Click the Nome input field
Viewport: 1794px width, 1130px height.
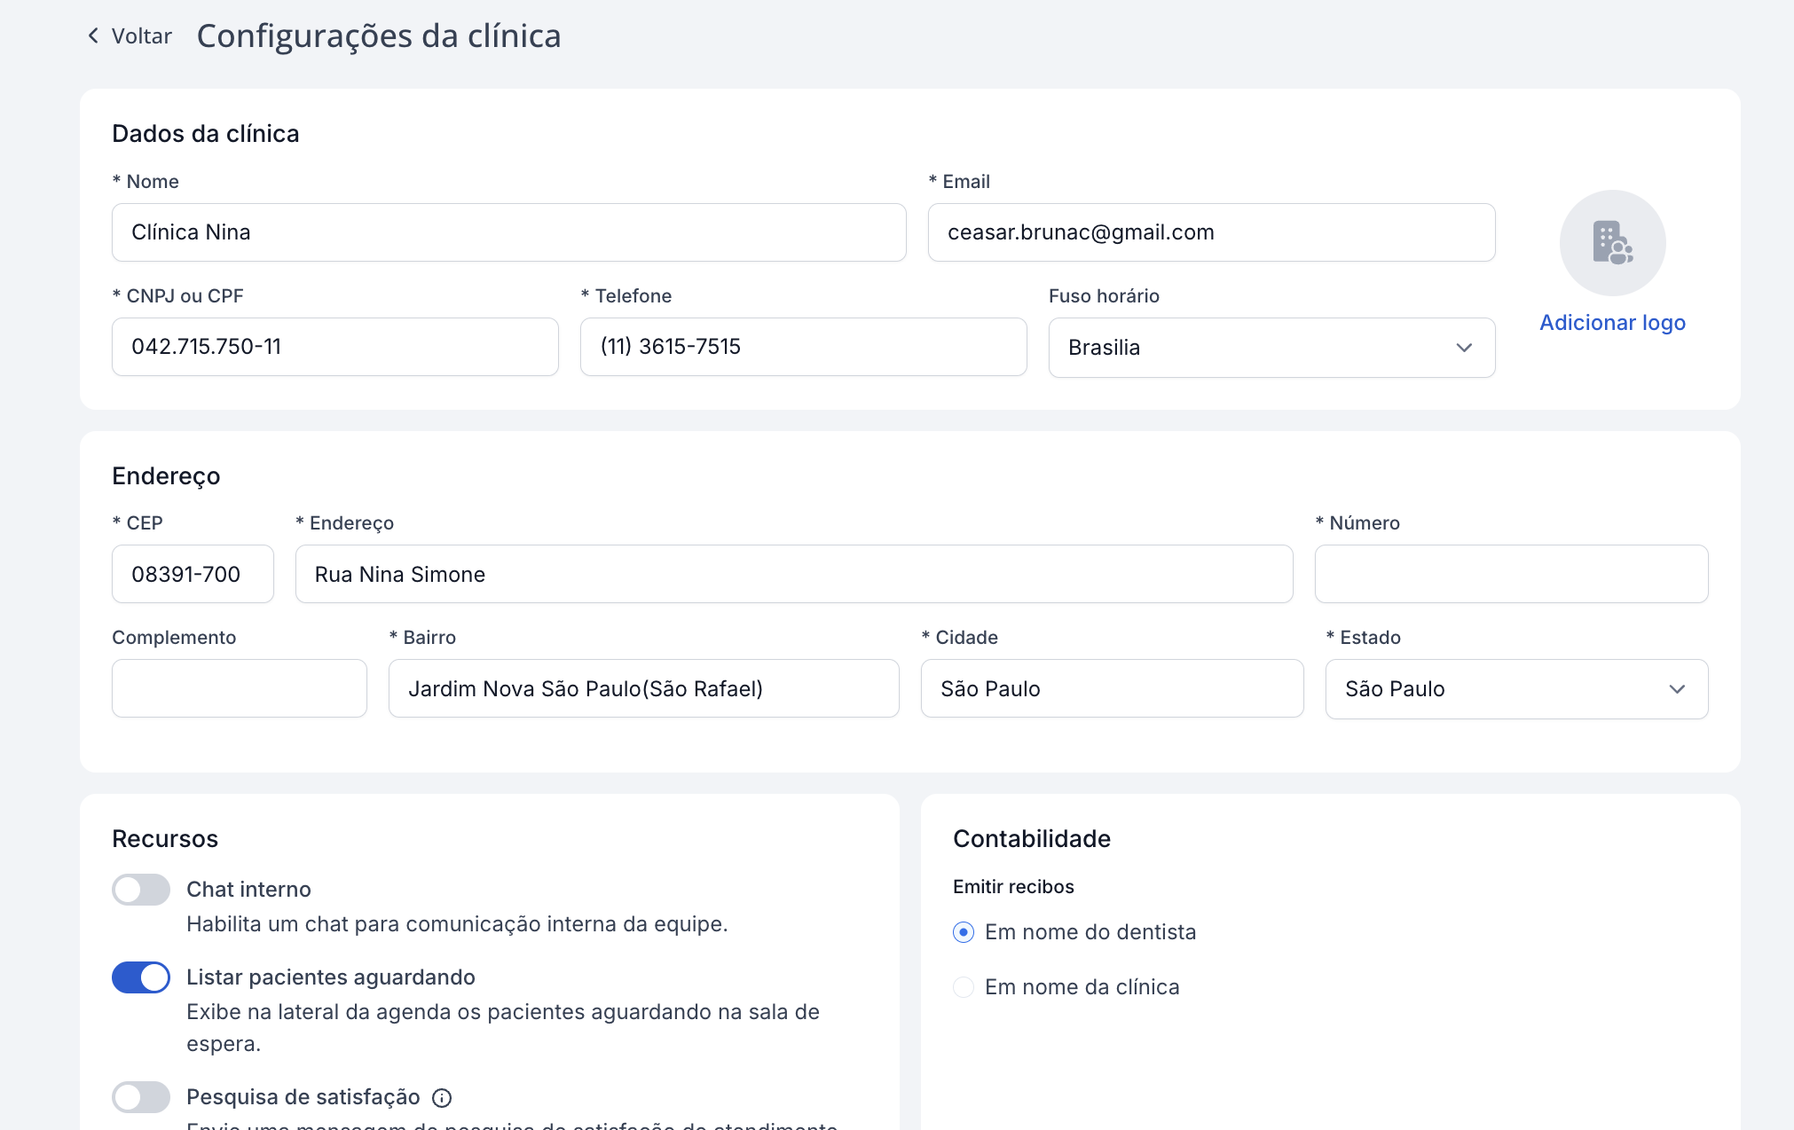click(x=508, y=232)
